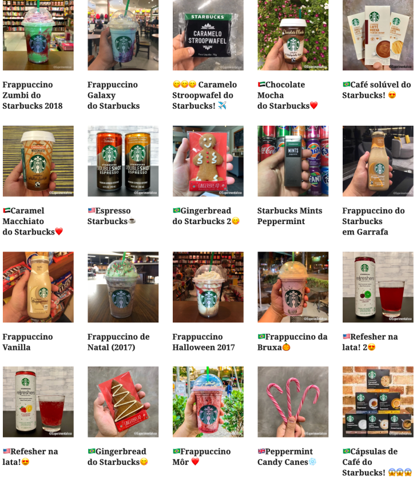
Task: Open the Frappuccino Galaxy do Starbucks link
Action: pos(113,95)
